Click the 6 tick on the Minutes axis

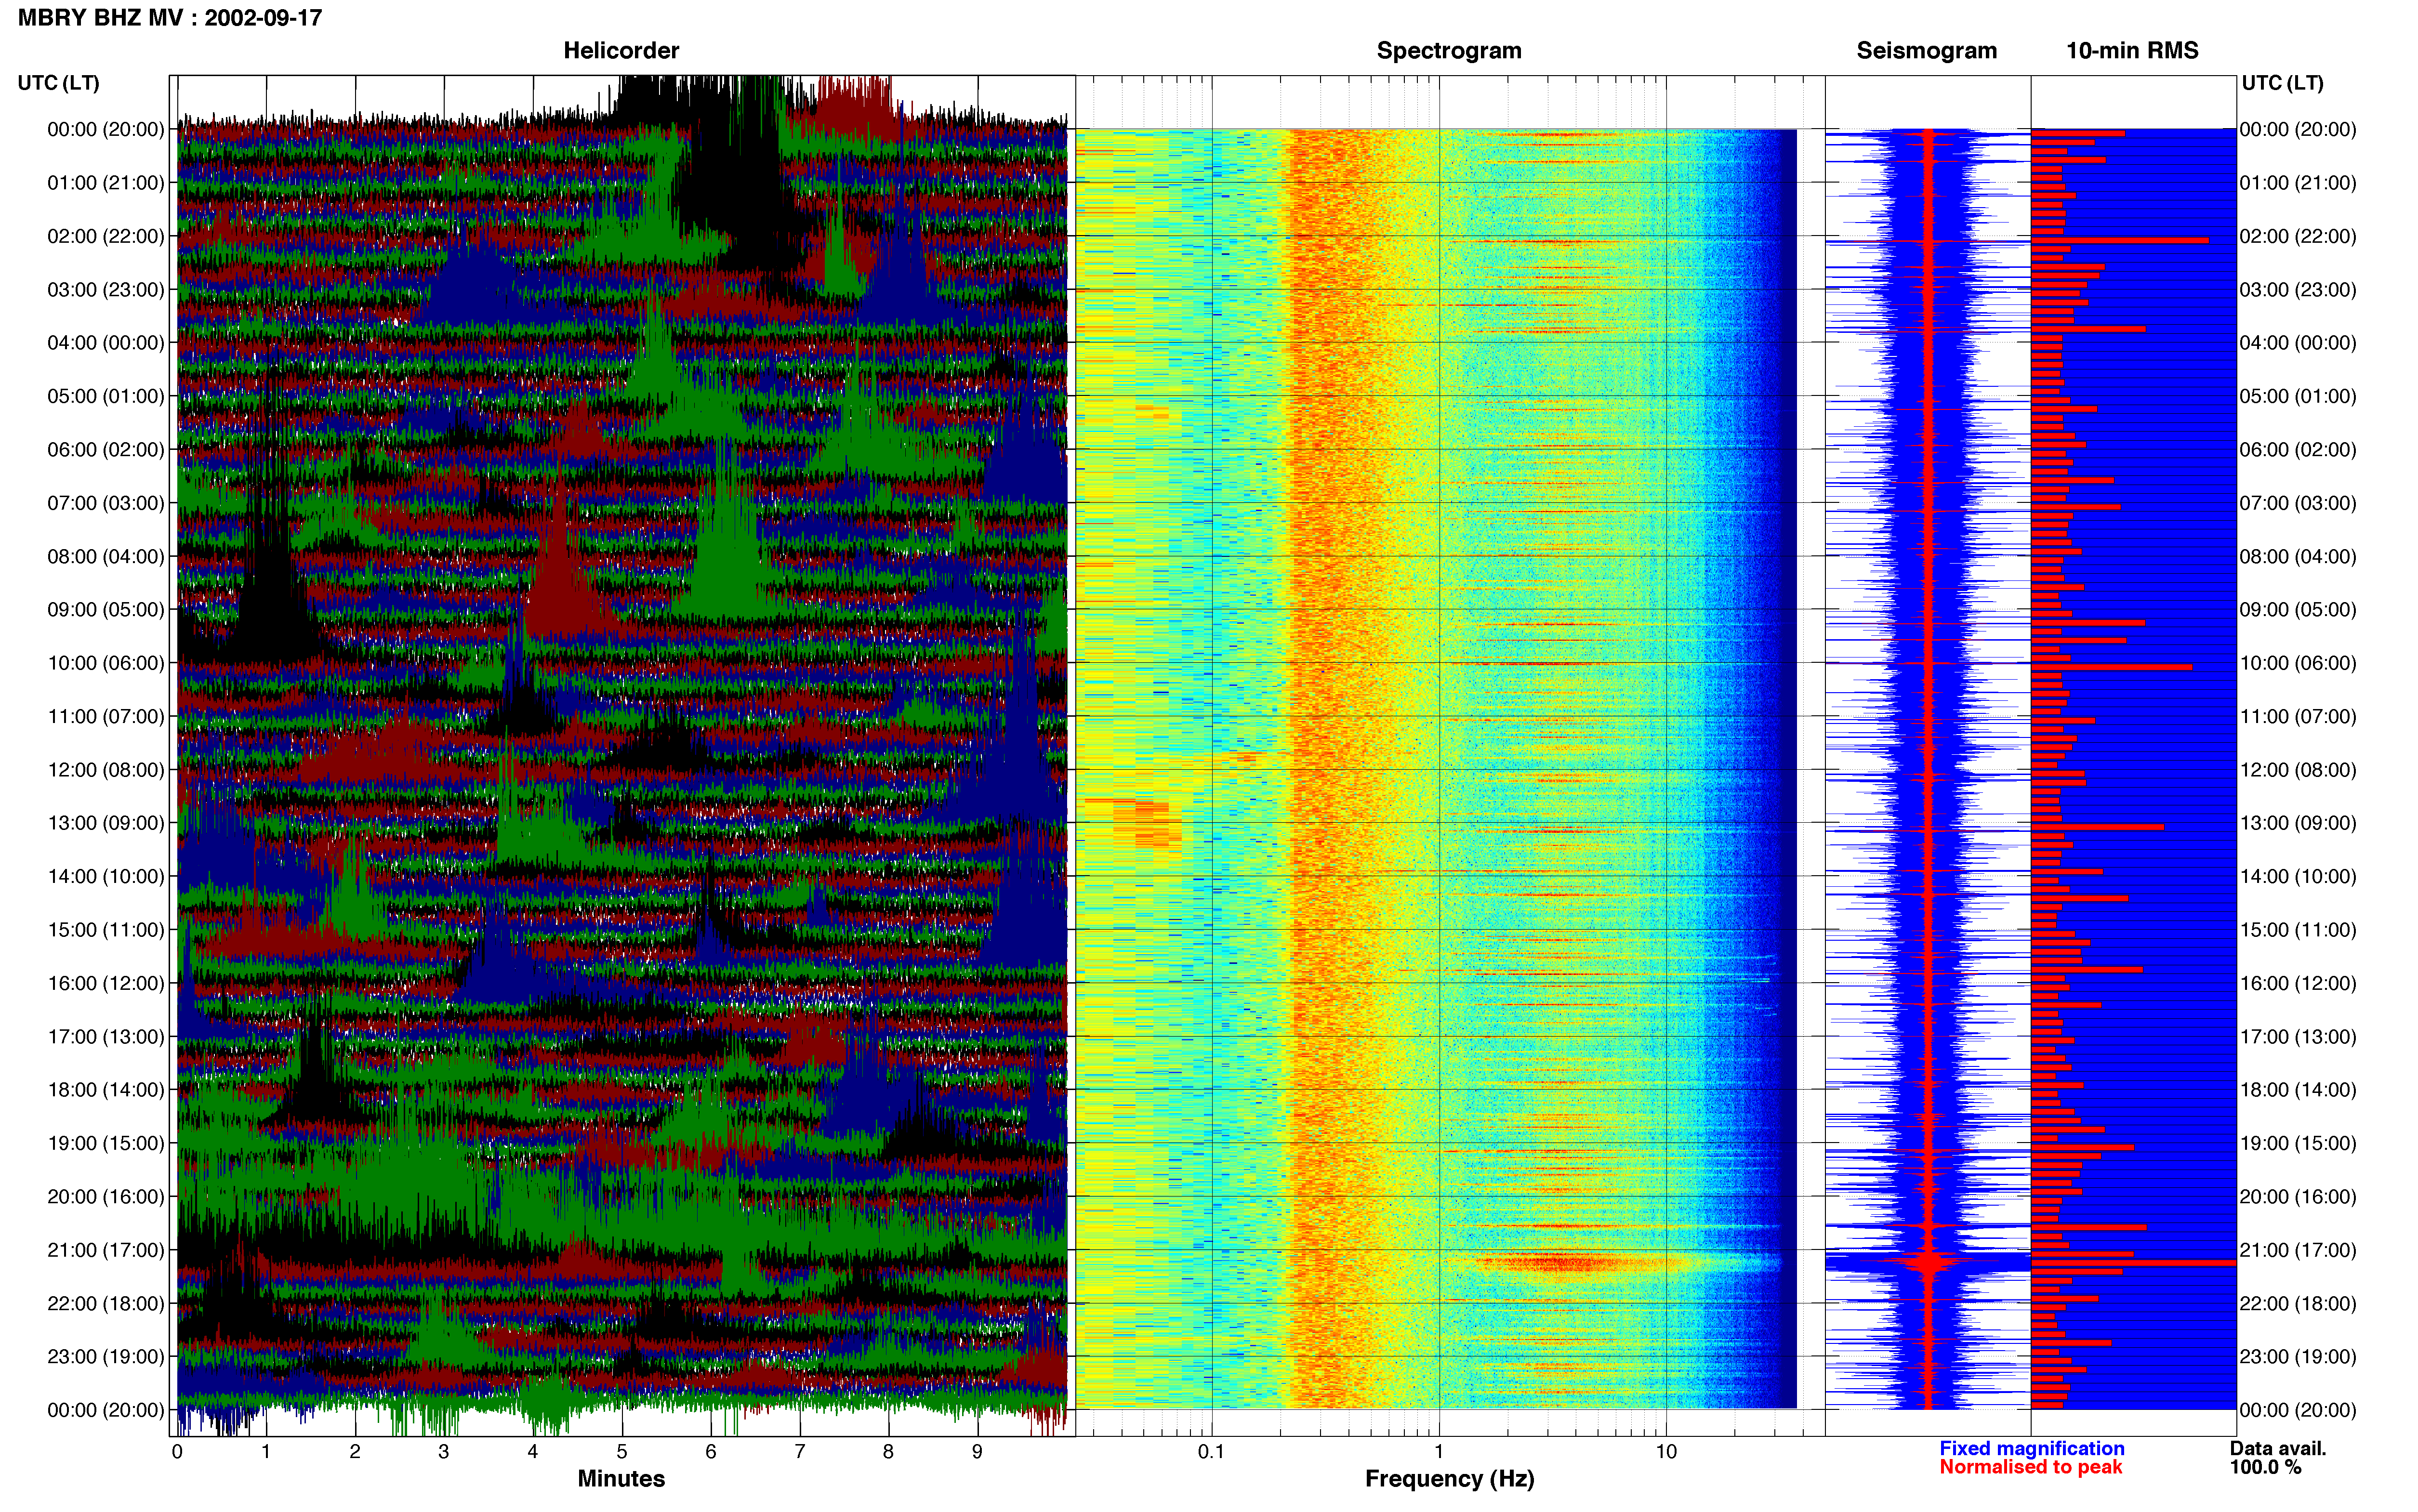pos(711,1451)
